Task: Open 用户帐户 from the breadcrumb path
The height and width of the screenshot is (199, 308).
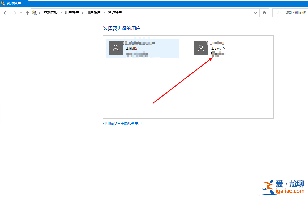Action: (x=72, y=13)
